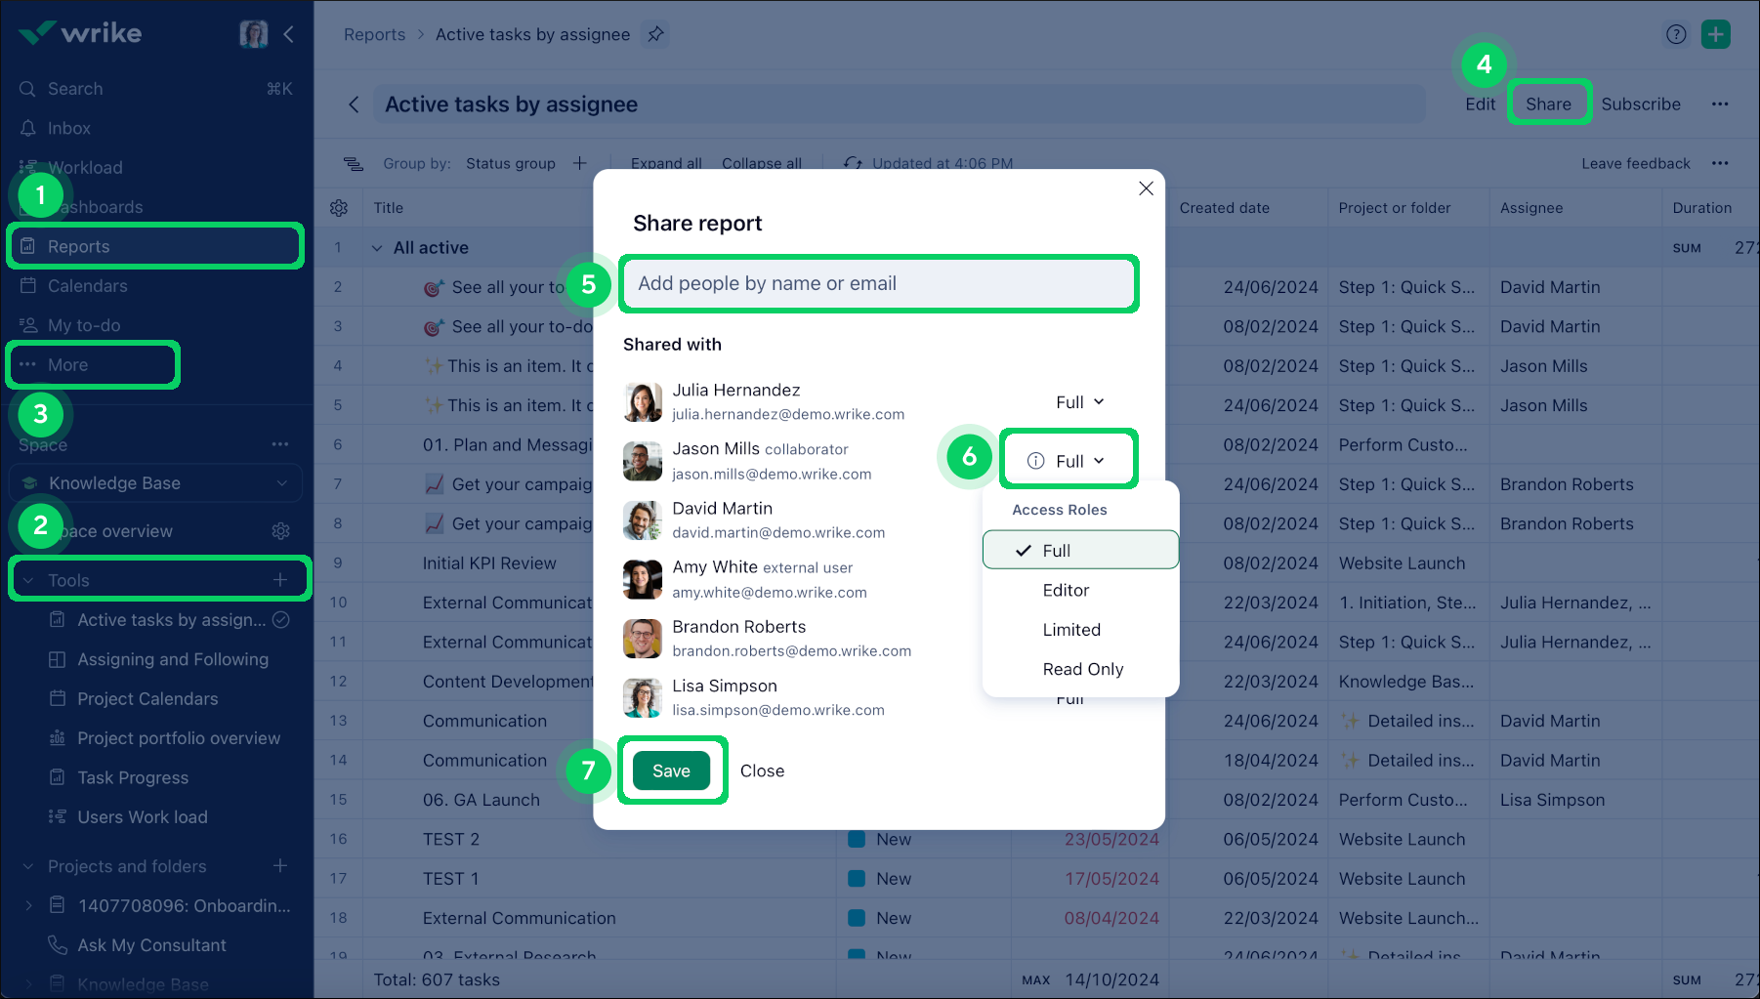Open the Space overview settings gear
The height and width of the screenshot is (999, 1760).
point(280,530)
